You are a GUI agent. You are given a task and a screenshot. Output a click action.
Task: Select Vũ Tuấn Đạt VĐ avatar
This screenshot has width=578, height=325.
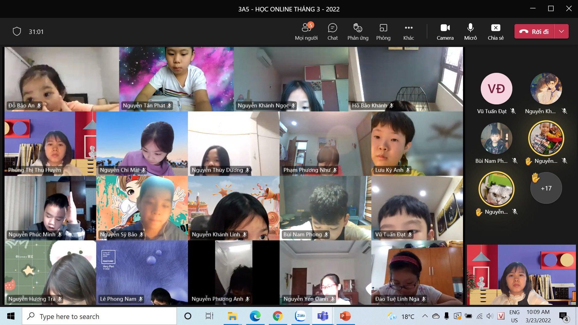[496, 88]
